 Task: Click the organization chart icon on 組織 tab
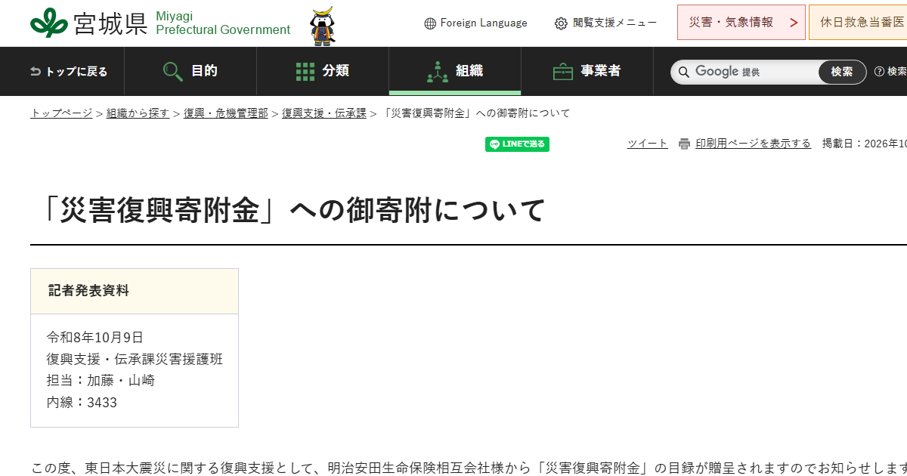click(x=438, y=72)
